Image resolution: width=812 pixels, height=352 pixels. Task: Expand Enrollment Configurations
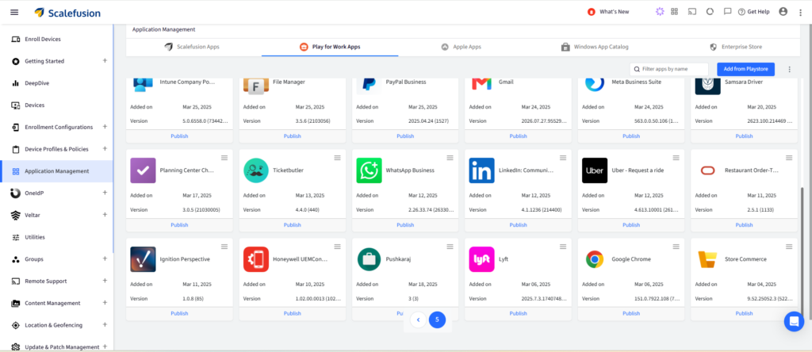pos(105,126)
